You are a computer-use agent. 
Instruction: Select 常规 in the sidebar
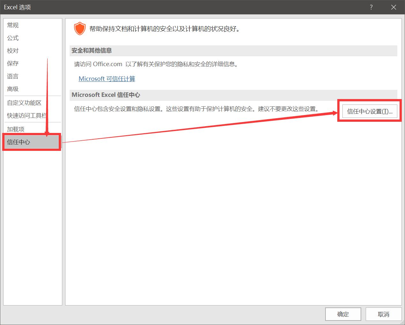pyautogui.click(x=12, y=25)
